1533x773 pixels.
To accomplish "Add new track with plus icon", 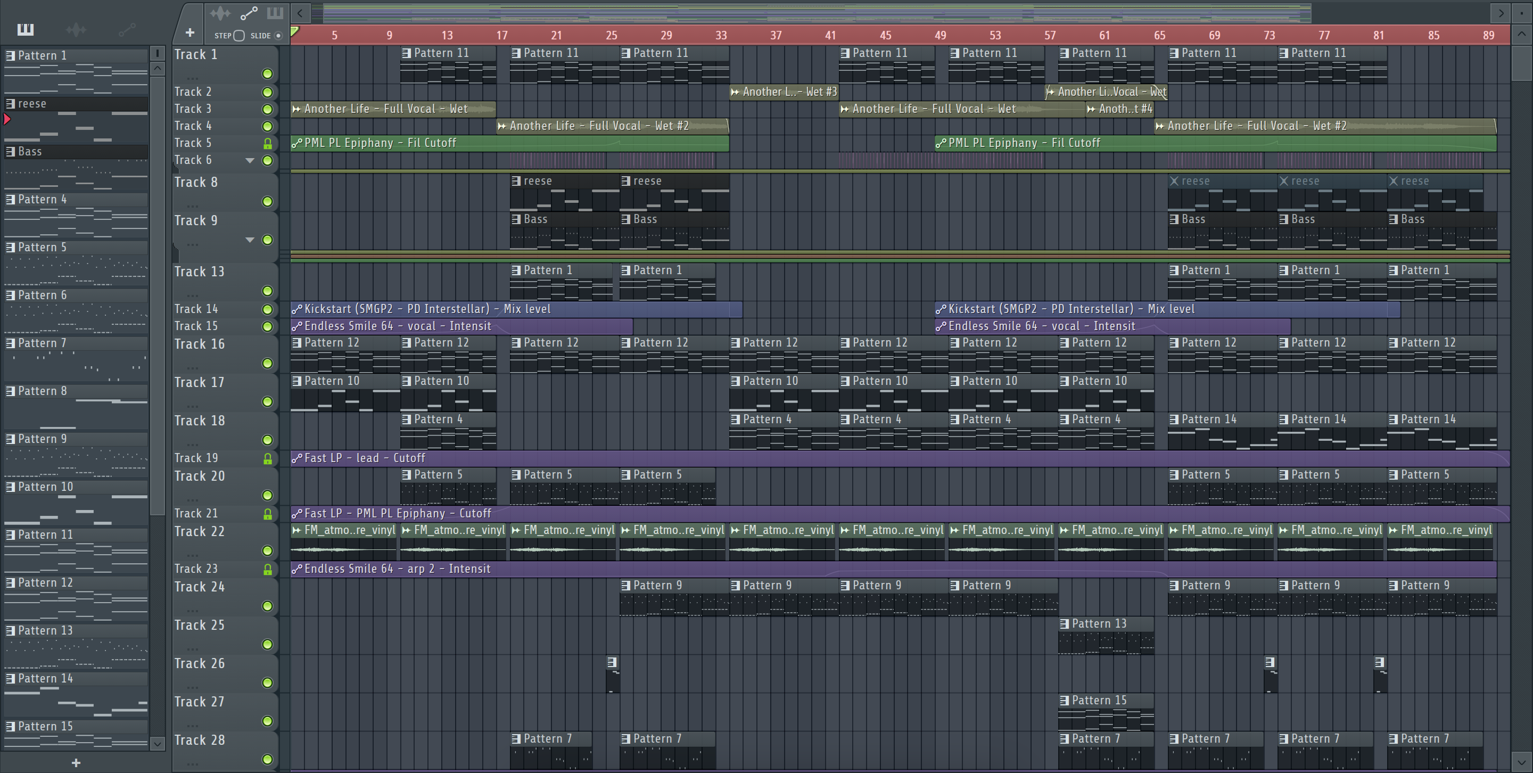I will point(190,32).
